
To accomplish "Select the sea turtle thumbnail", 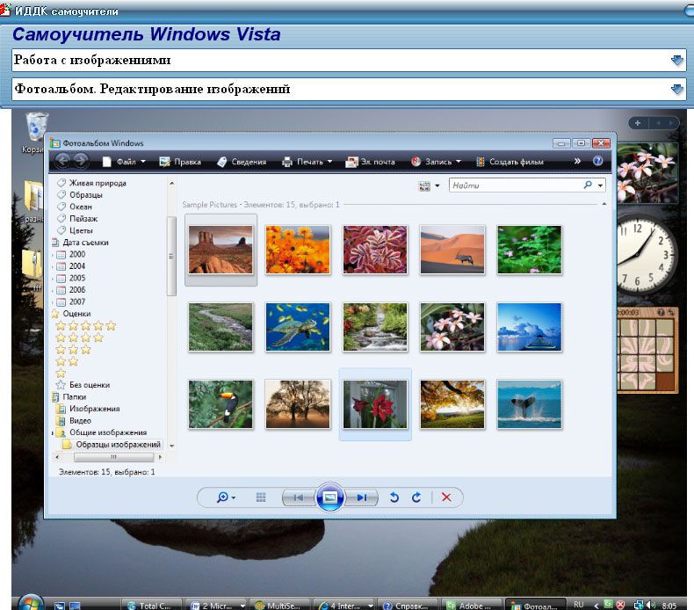I will click(x=298, y=327).
